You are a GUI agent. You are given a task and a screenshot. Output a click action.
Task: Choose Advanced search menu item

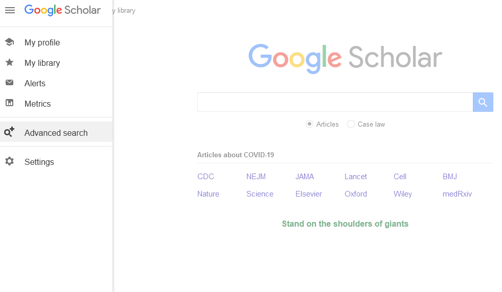click(x=56, y=132)
